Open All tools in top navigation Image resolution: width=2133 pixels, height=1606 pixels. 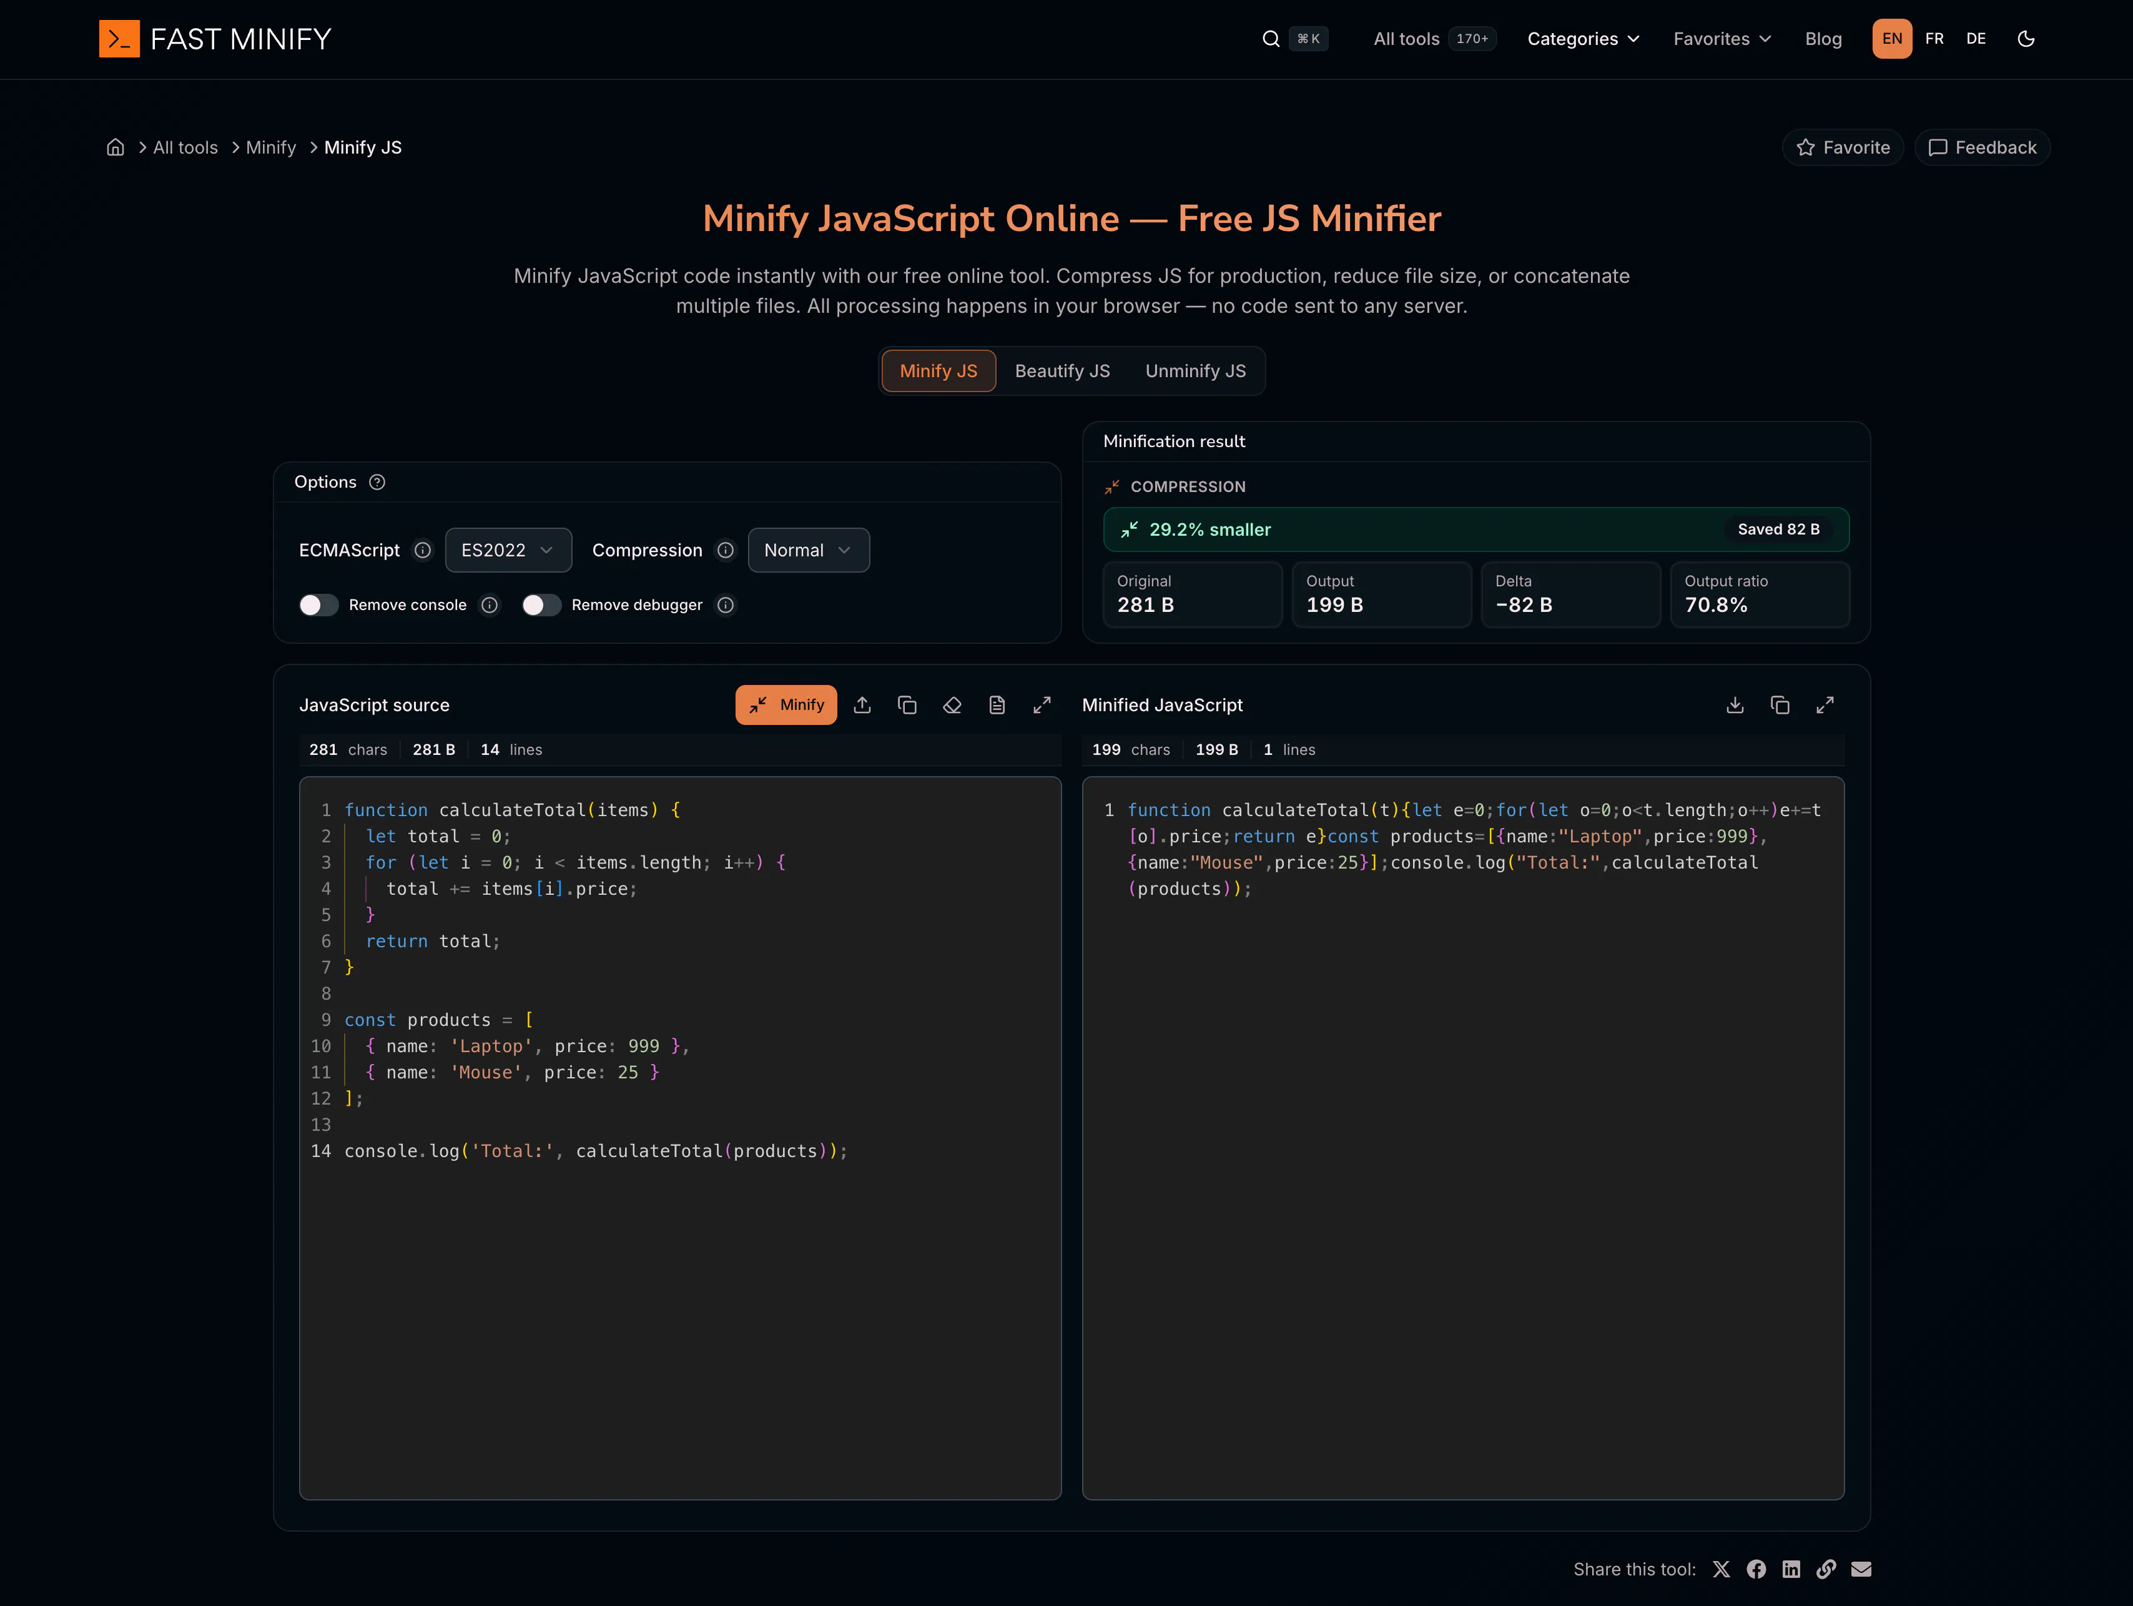coord(1406,39)
